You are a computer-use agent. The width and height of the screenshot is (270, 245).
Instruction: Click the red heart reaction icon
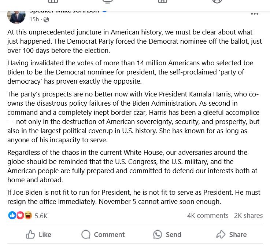(x=20, y=216)
